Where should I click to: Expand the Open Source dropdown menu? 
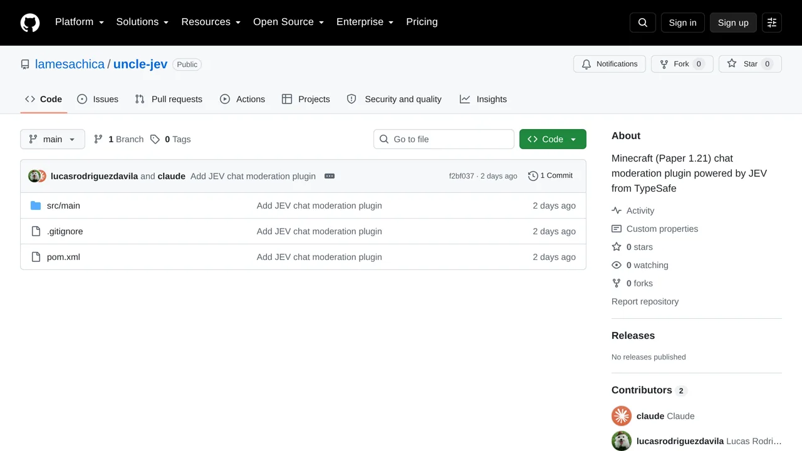[x=288, y=22]
